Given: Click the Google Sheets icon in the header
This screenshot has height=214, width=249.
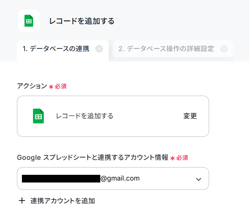Looking at the screenshot, I should (x=29, y=21).
